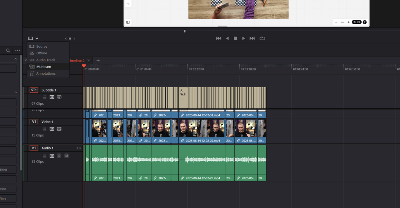The width and height of the screenshot is (400, 208).
Task: Click the ruler at 01:04:24:00
Action: click(301, 69)
